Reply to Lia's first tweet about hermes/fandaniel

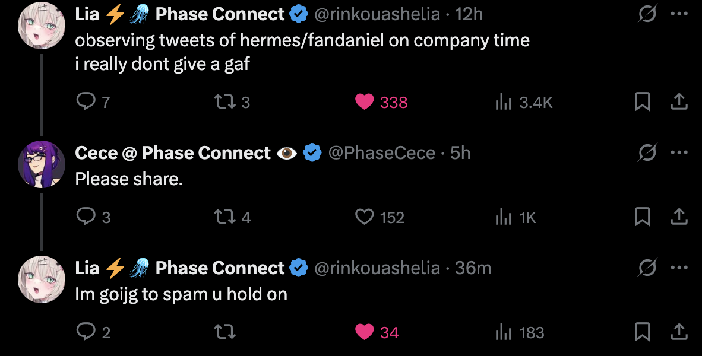(x=86, y=102)
